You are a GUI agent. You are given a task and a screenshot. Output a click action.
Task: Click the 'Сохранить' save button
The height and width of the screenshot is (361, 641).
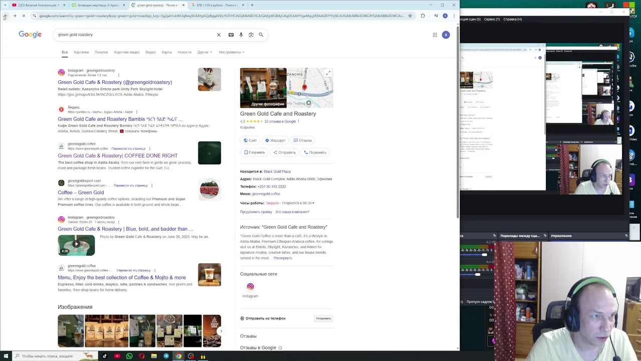pyautogui.click(x=254, y=152)
